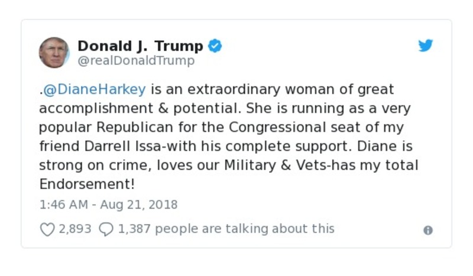Follow the @DianeHarkey mention link
This screenshot has width=473, height=276.
(x=95, y=89)
